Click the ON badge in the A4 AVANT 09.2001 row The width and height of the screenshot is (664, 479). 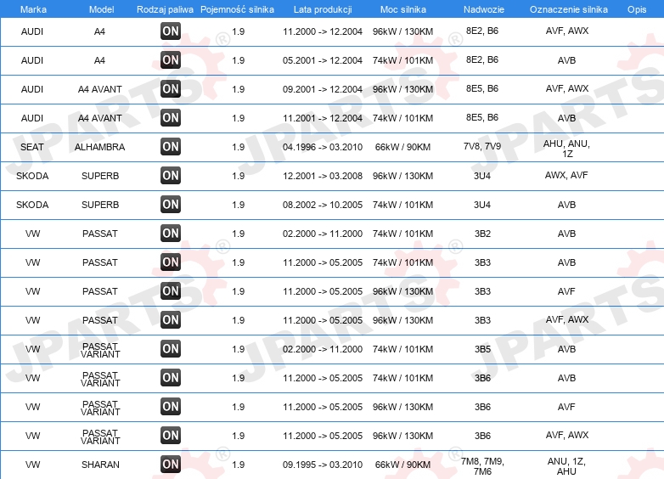click(x=171, y=88)
